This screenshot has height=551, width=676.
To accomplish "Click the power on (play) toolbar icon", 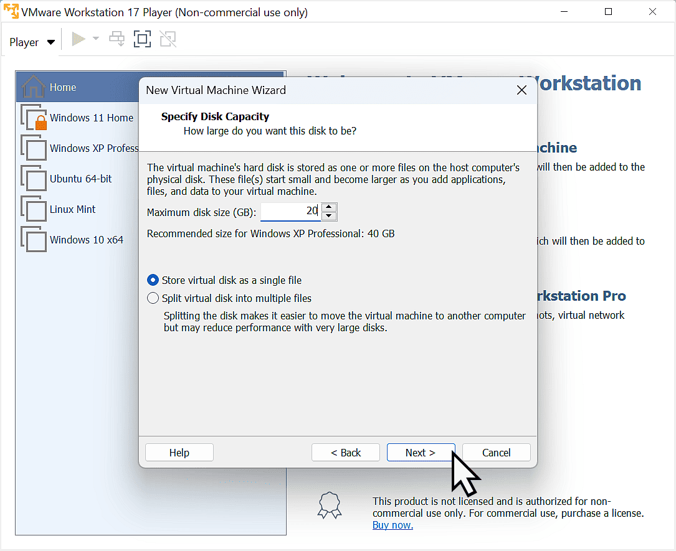I will (x=79, y=39).
